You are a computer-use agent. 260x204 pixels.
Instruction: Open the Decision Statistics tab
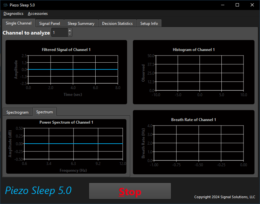(117, 24)
